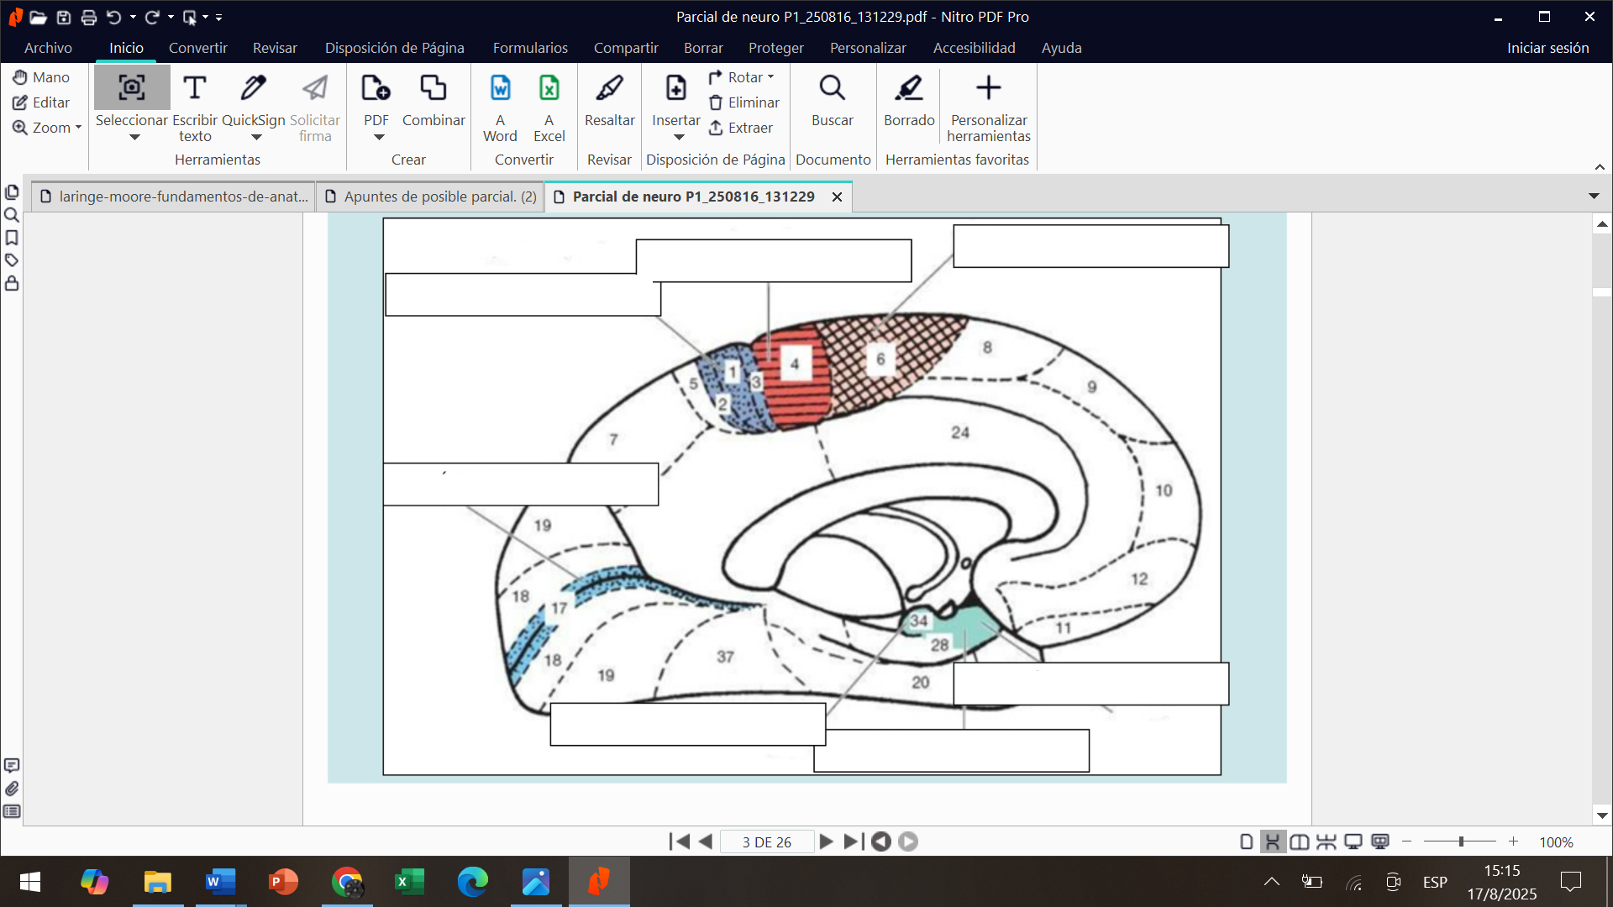1613x907 pixels.
Task: Activate the Resaltar highlight tool
Action: click(x=609, y=101)
